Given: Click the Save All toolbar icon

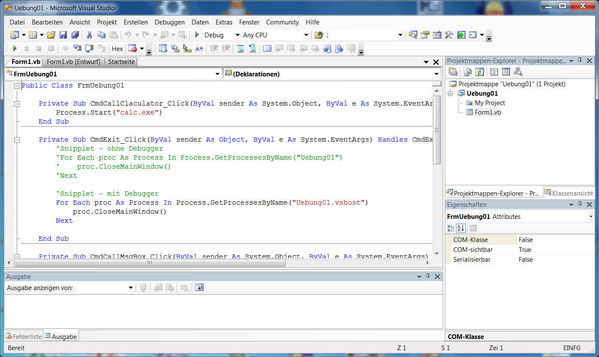Looking at the screenshot, I should pos(75,35).
